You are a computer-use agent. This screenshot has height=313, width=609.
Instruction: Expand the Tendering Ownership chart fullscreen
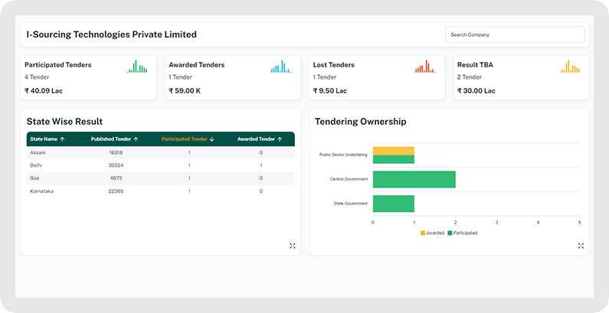click(x=581, y=246)
